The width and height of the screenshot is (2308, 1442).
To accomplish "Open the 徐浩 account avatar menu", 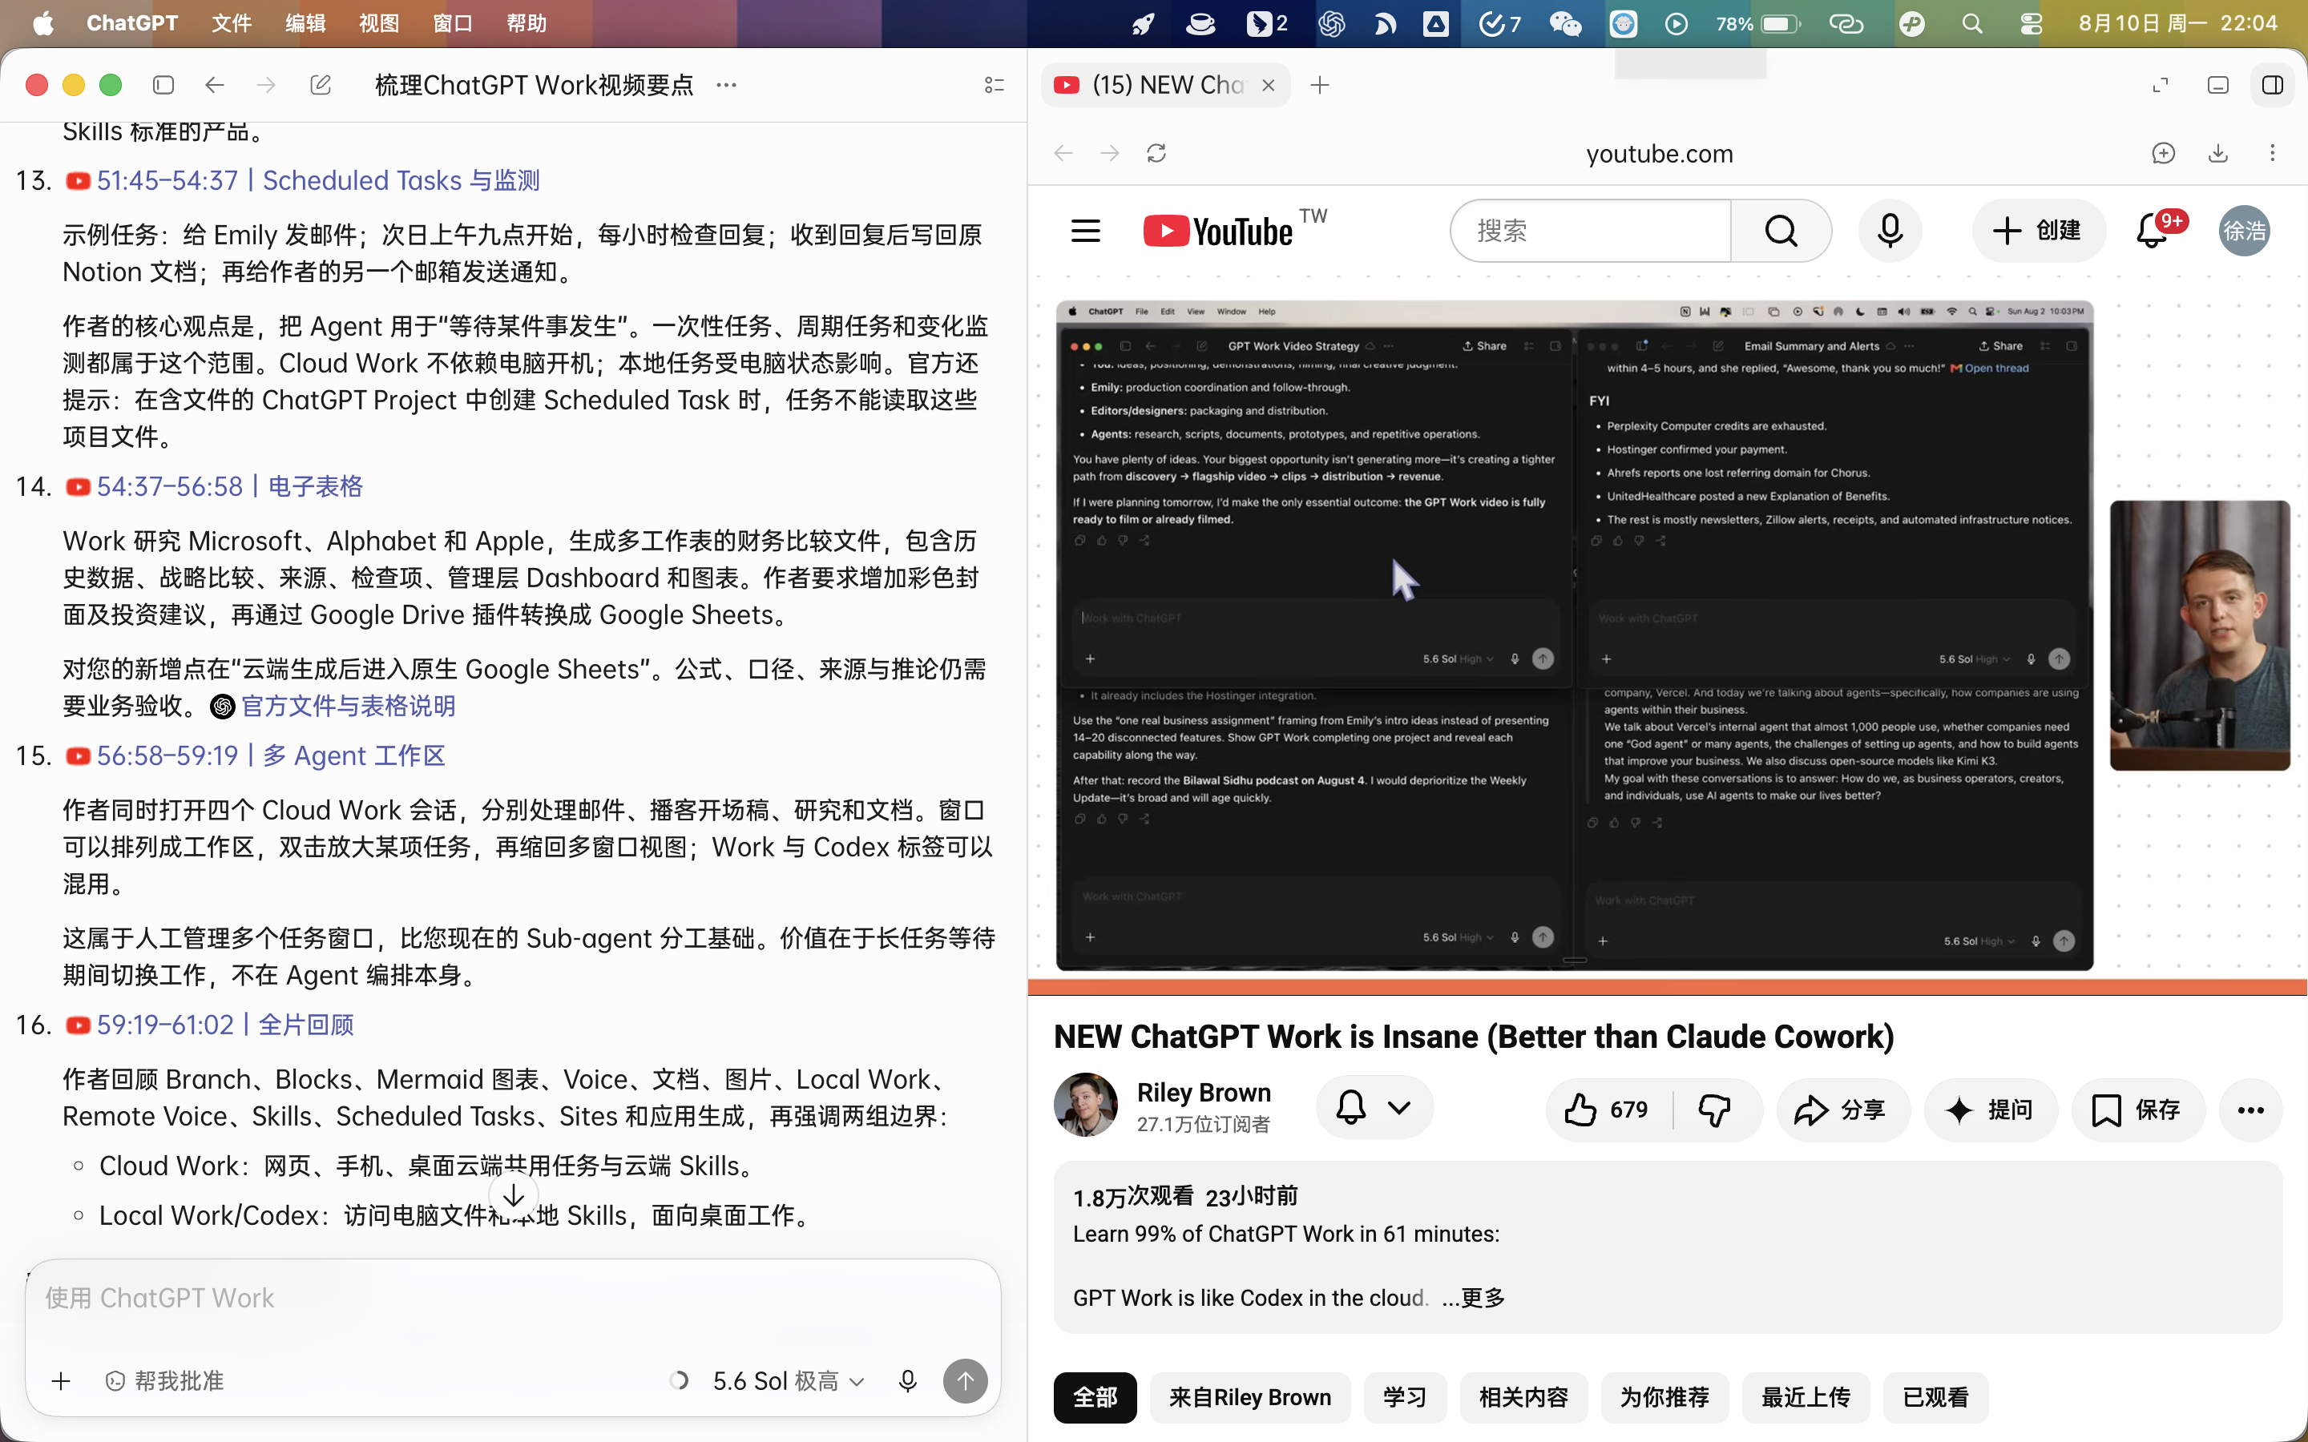I will tap(2243, 231).
